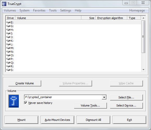
Task: Expand the volume path dropdown arrow
Action: tap(104, 97)
